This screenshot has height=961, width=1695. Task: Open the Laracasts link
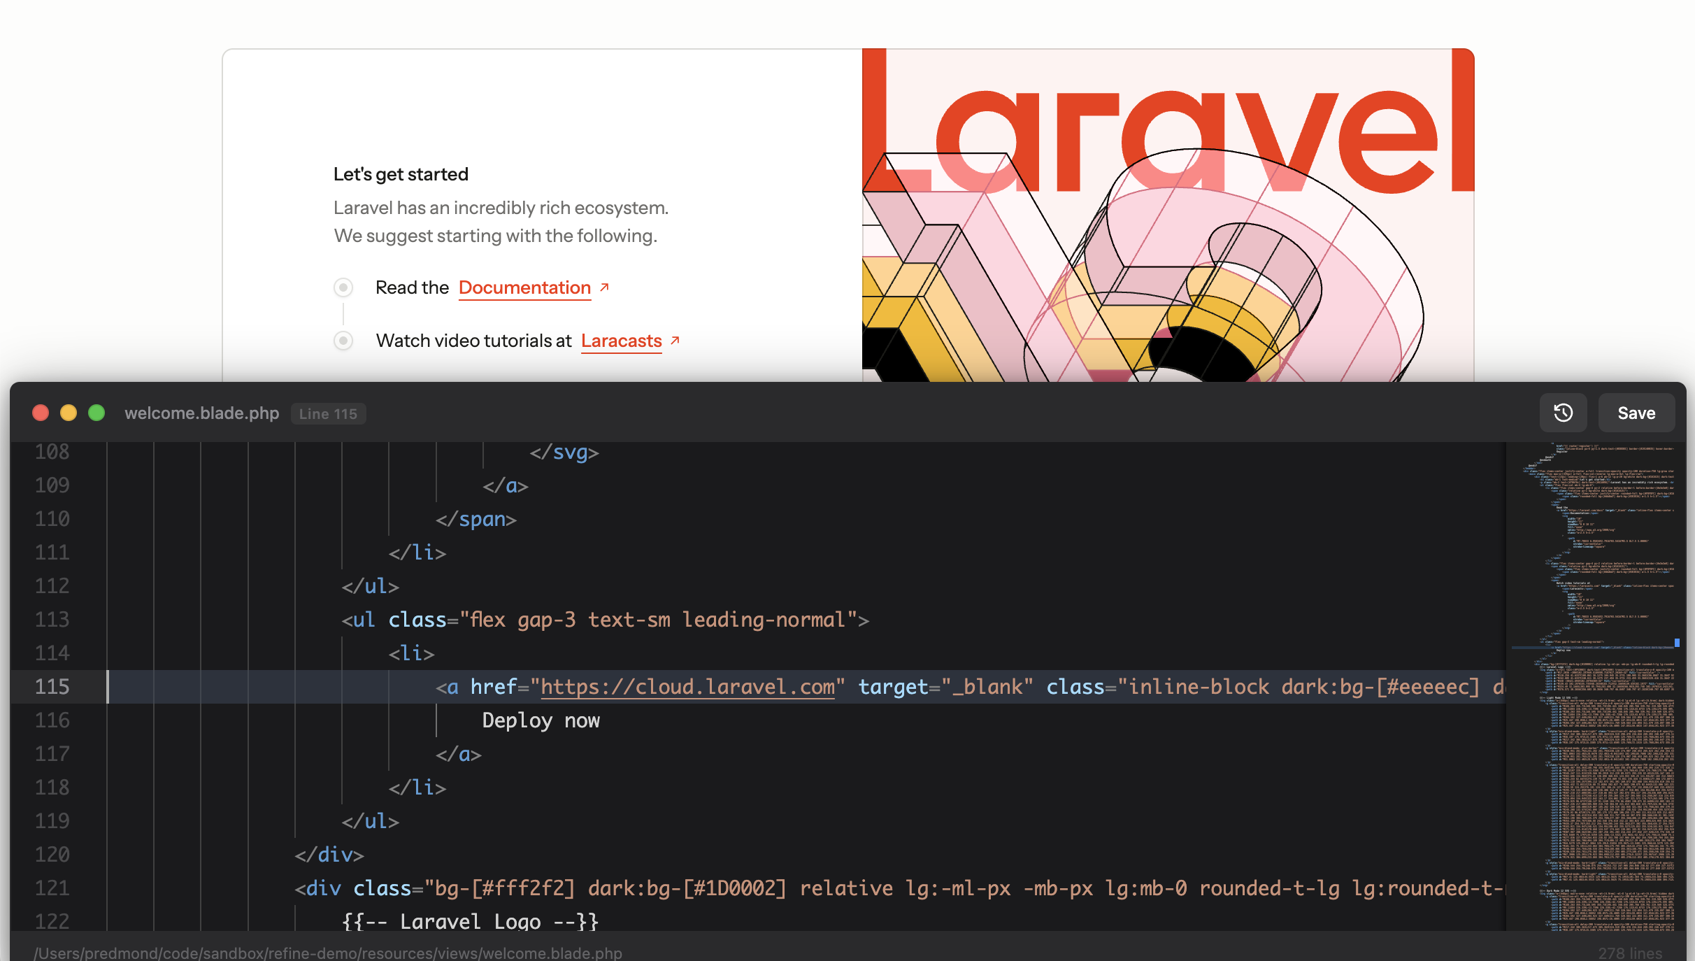621,341
